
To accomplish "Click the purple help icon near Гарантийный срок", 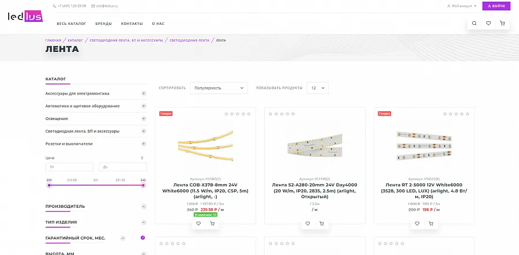I will [142, 238].
